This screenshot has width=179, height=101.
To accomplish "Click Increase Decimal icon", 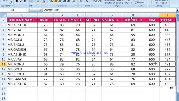I will pyautogui.click(x=96, y=1).
